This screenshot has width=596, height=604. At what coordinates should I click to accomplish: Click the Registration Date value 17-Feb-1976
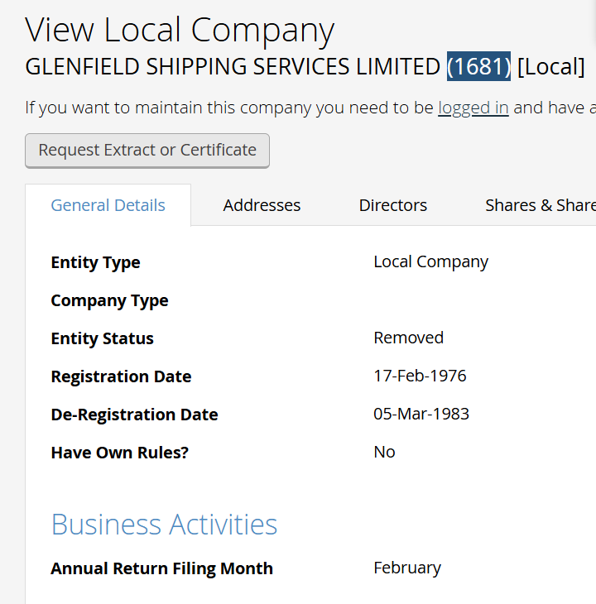pyautogui.click(x=420, y=376)
